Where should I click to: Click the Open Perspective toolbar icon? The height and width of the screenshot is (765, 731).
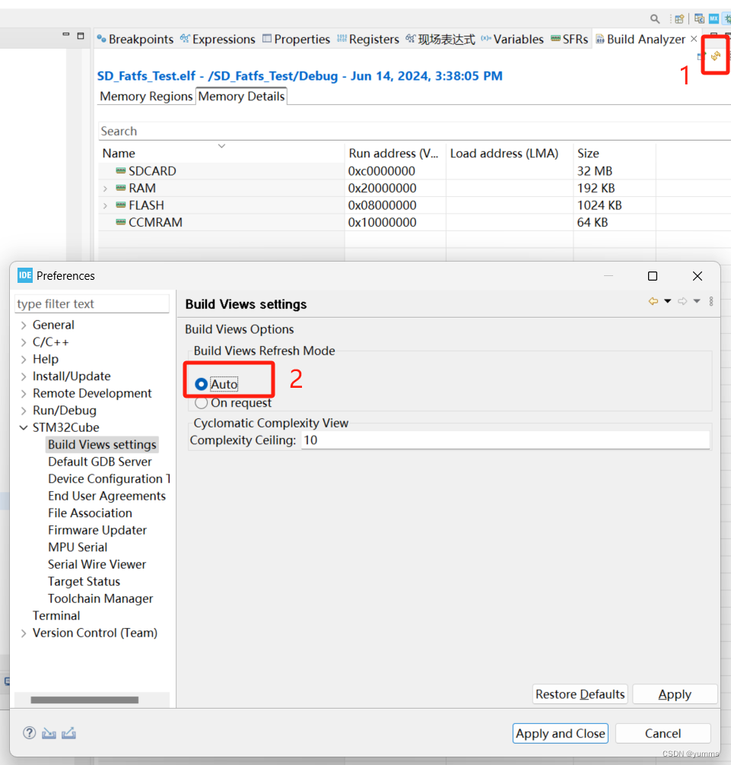click(x=679, y=18)
